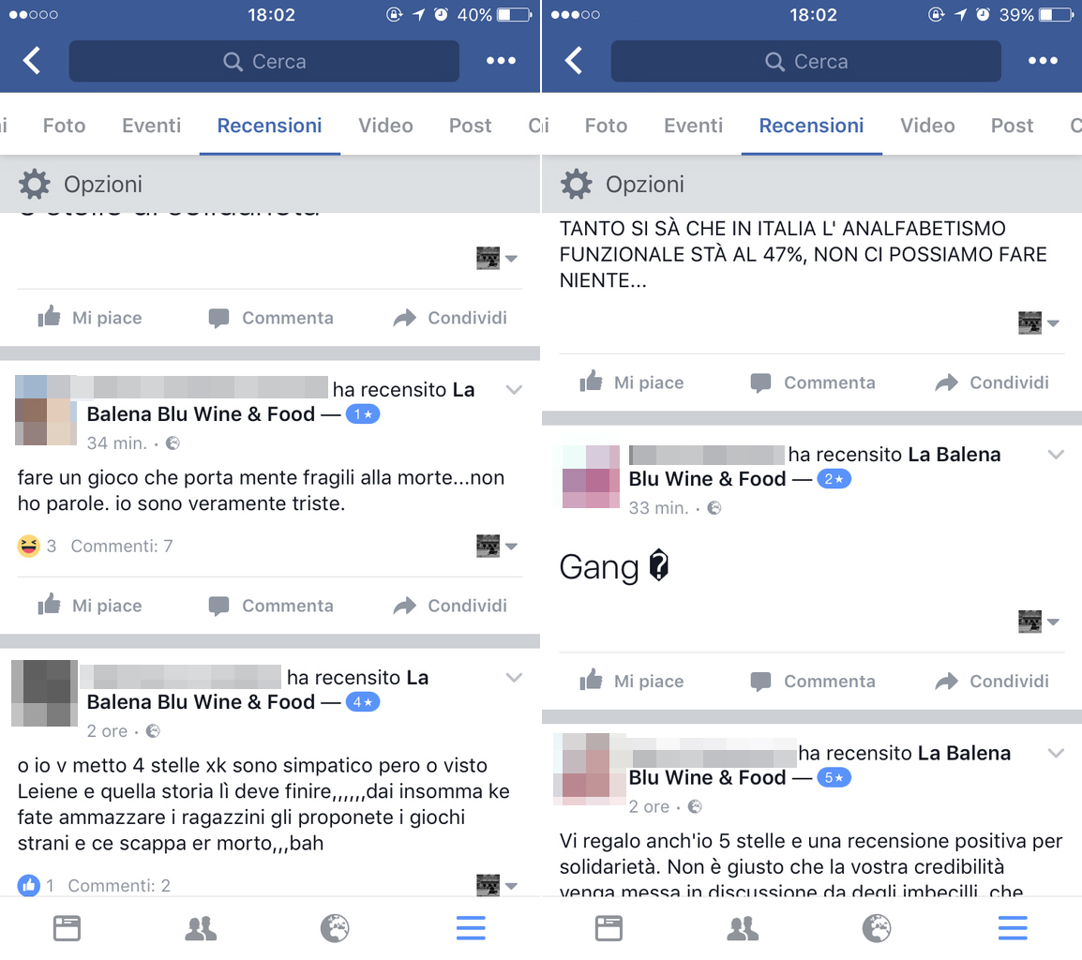Click Condividi under the Gang review
The width and height of the screenshot is (1082, 960).
pyautogui.click(x=992, y=682)
